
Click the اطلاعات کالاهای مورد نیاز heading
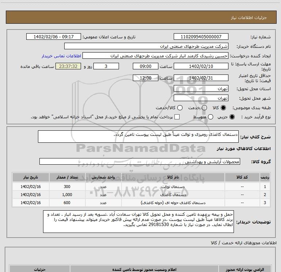243,149
